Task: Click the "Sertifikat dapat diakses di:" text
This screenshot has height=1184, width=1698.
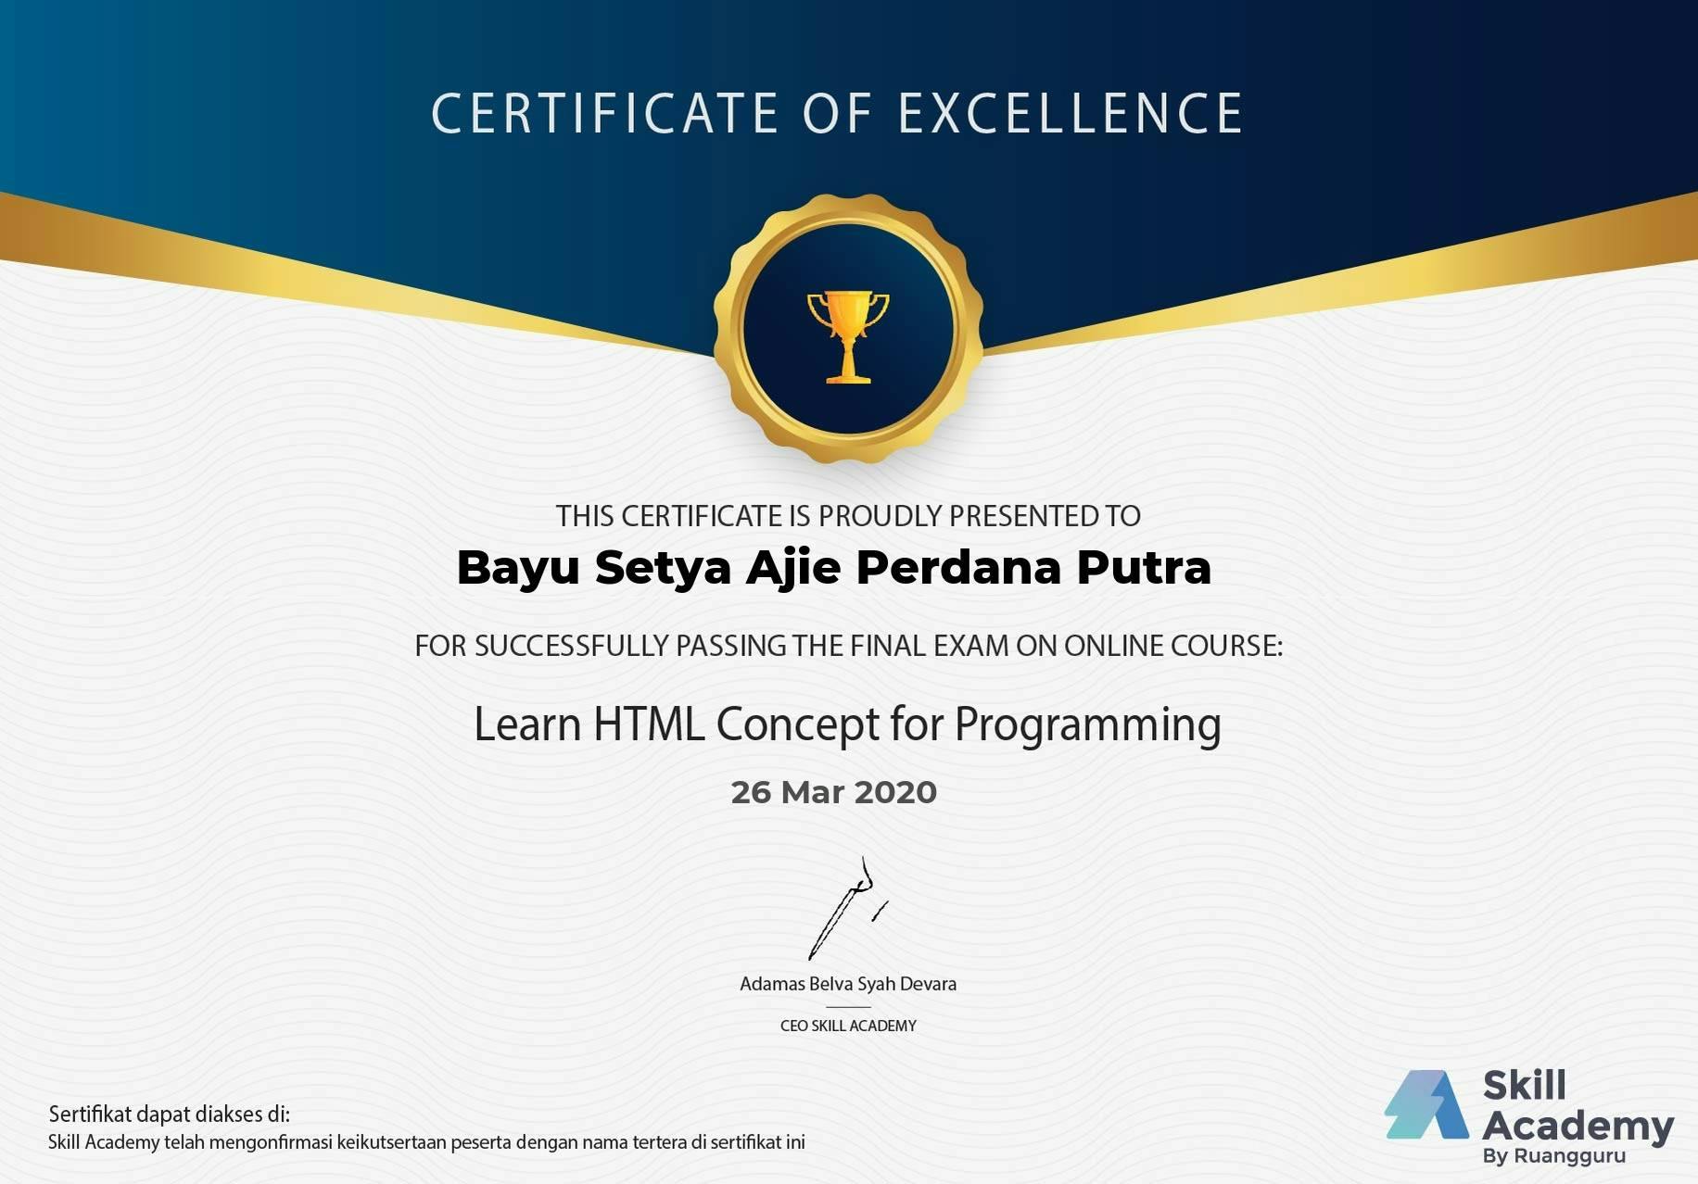Action: [x=169, y=1114]
